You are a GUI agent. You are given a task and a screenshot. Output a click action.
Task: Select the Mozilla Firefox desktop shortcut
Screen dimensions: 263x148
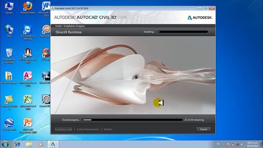(28, 8)
